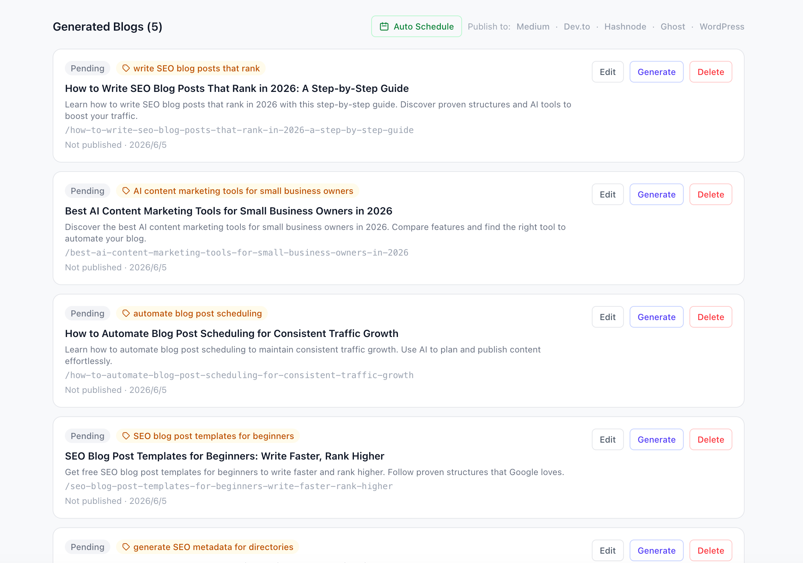Screen dimensions: 803x563
Task: Click Pending badge on Automate Blog Post Scheduling card
Action: [x=88, y=314]
